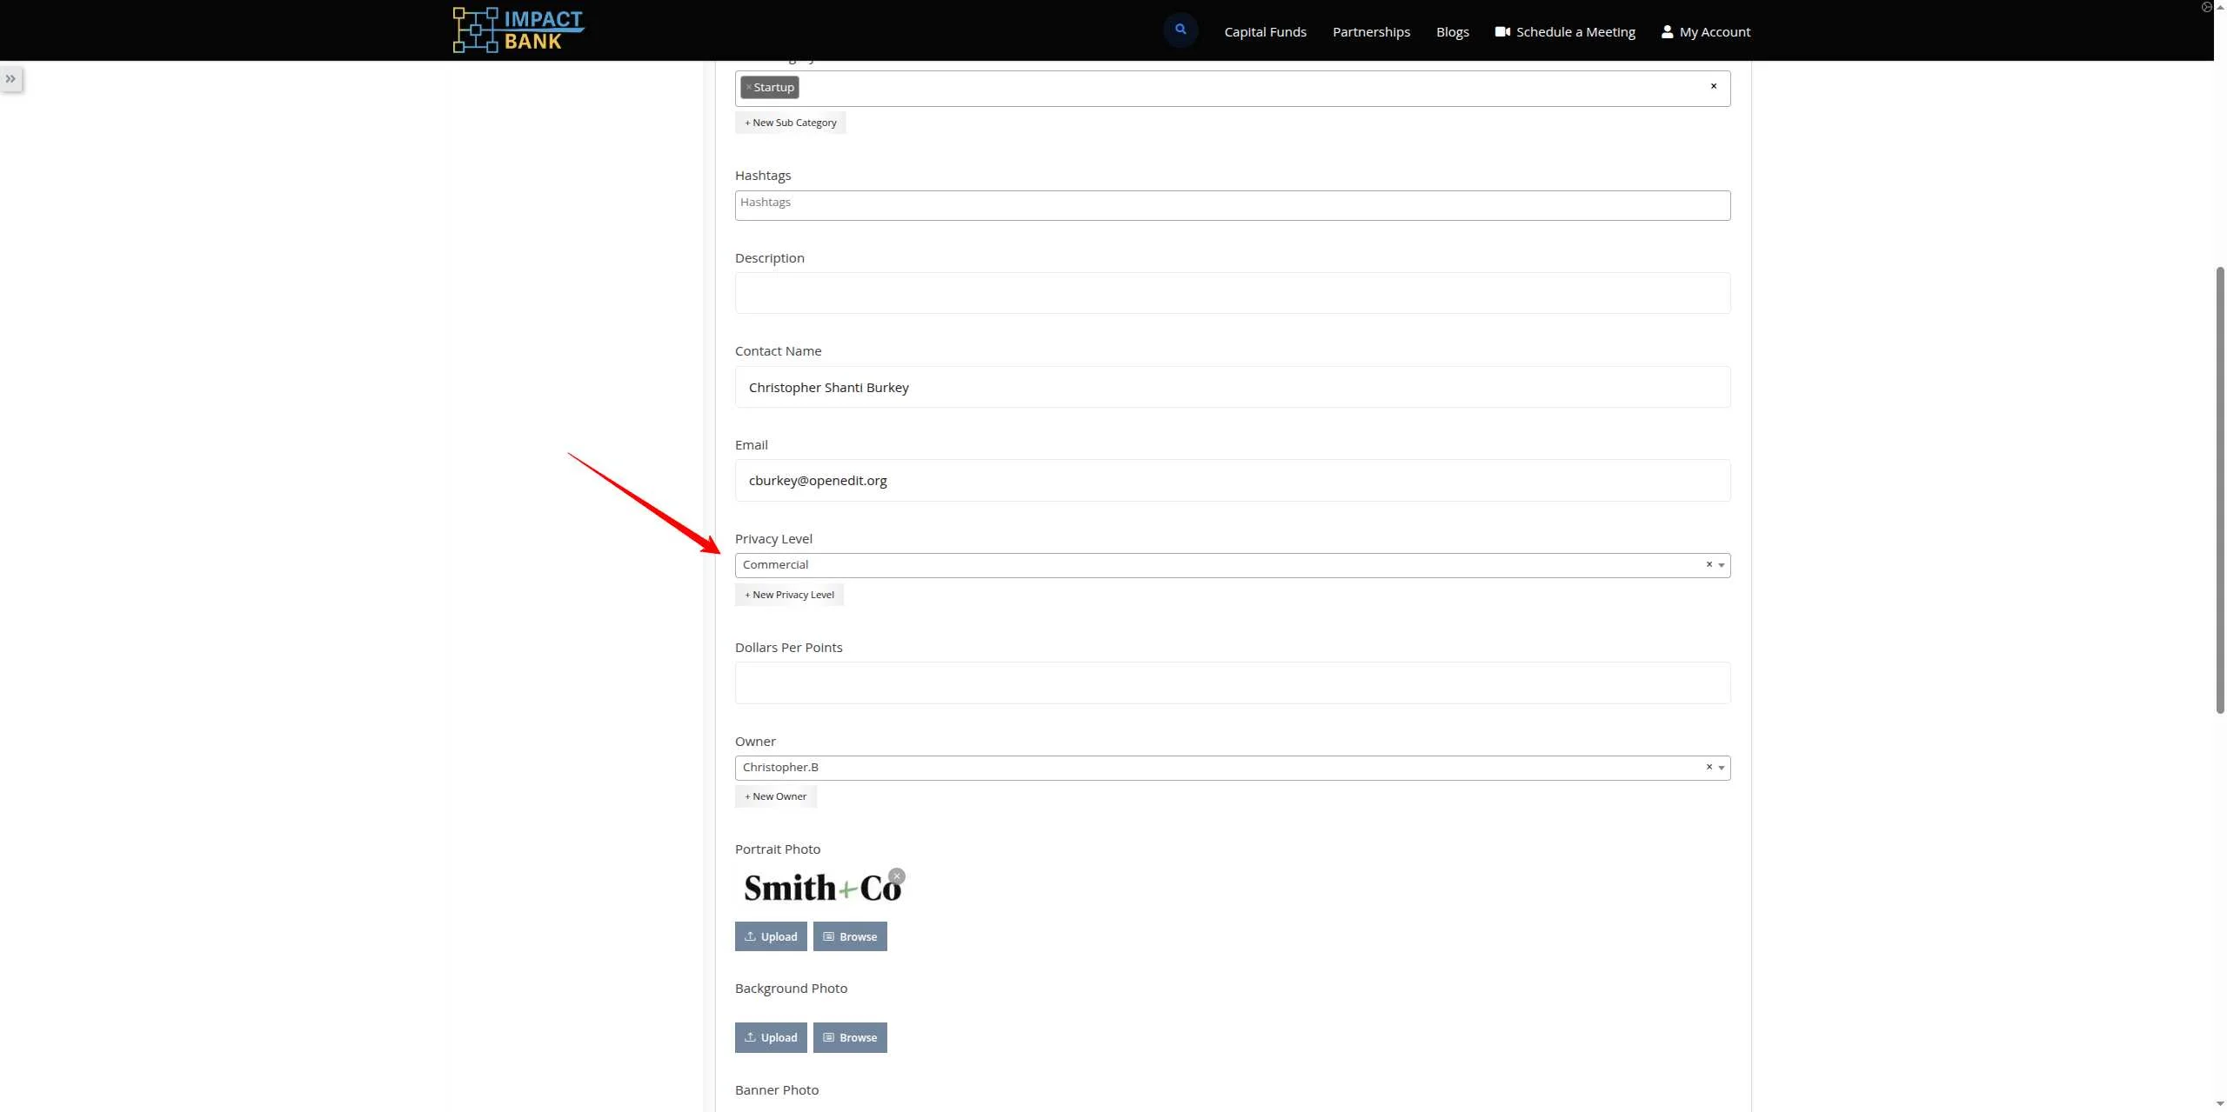Clear all sub category selections
The height and width of the screenshot is (1112, 2227).
point(1713,86)
